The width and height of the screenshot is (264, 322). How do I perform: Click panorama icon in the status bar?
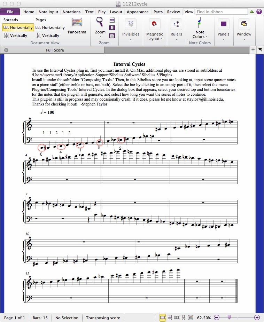(191, 317)
